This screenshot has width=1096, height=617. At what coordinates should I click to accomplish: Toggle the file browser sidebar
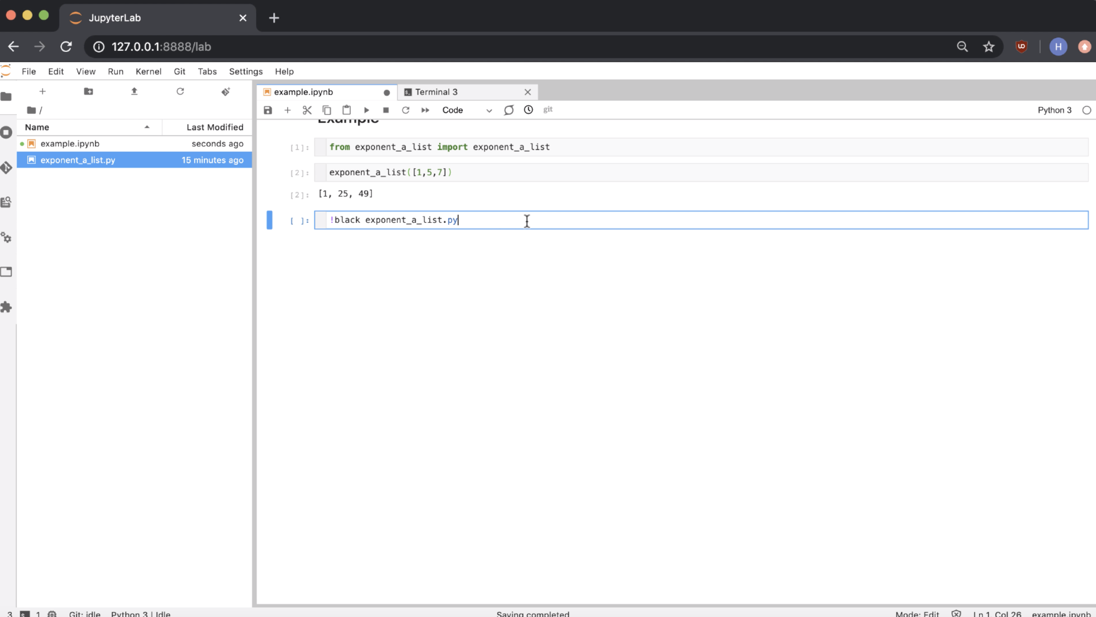[x=7, y=97]
